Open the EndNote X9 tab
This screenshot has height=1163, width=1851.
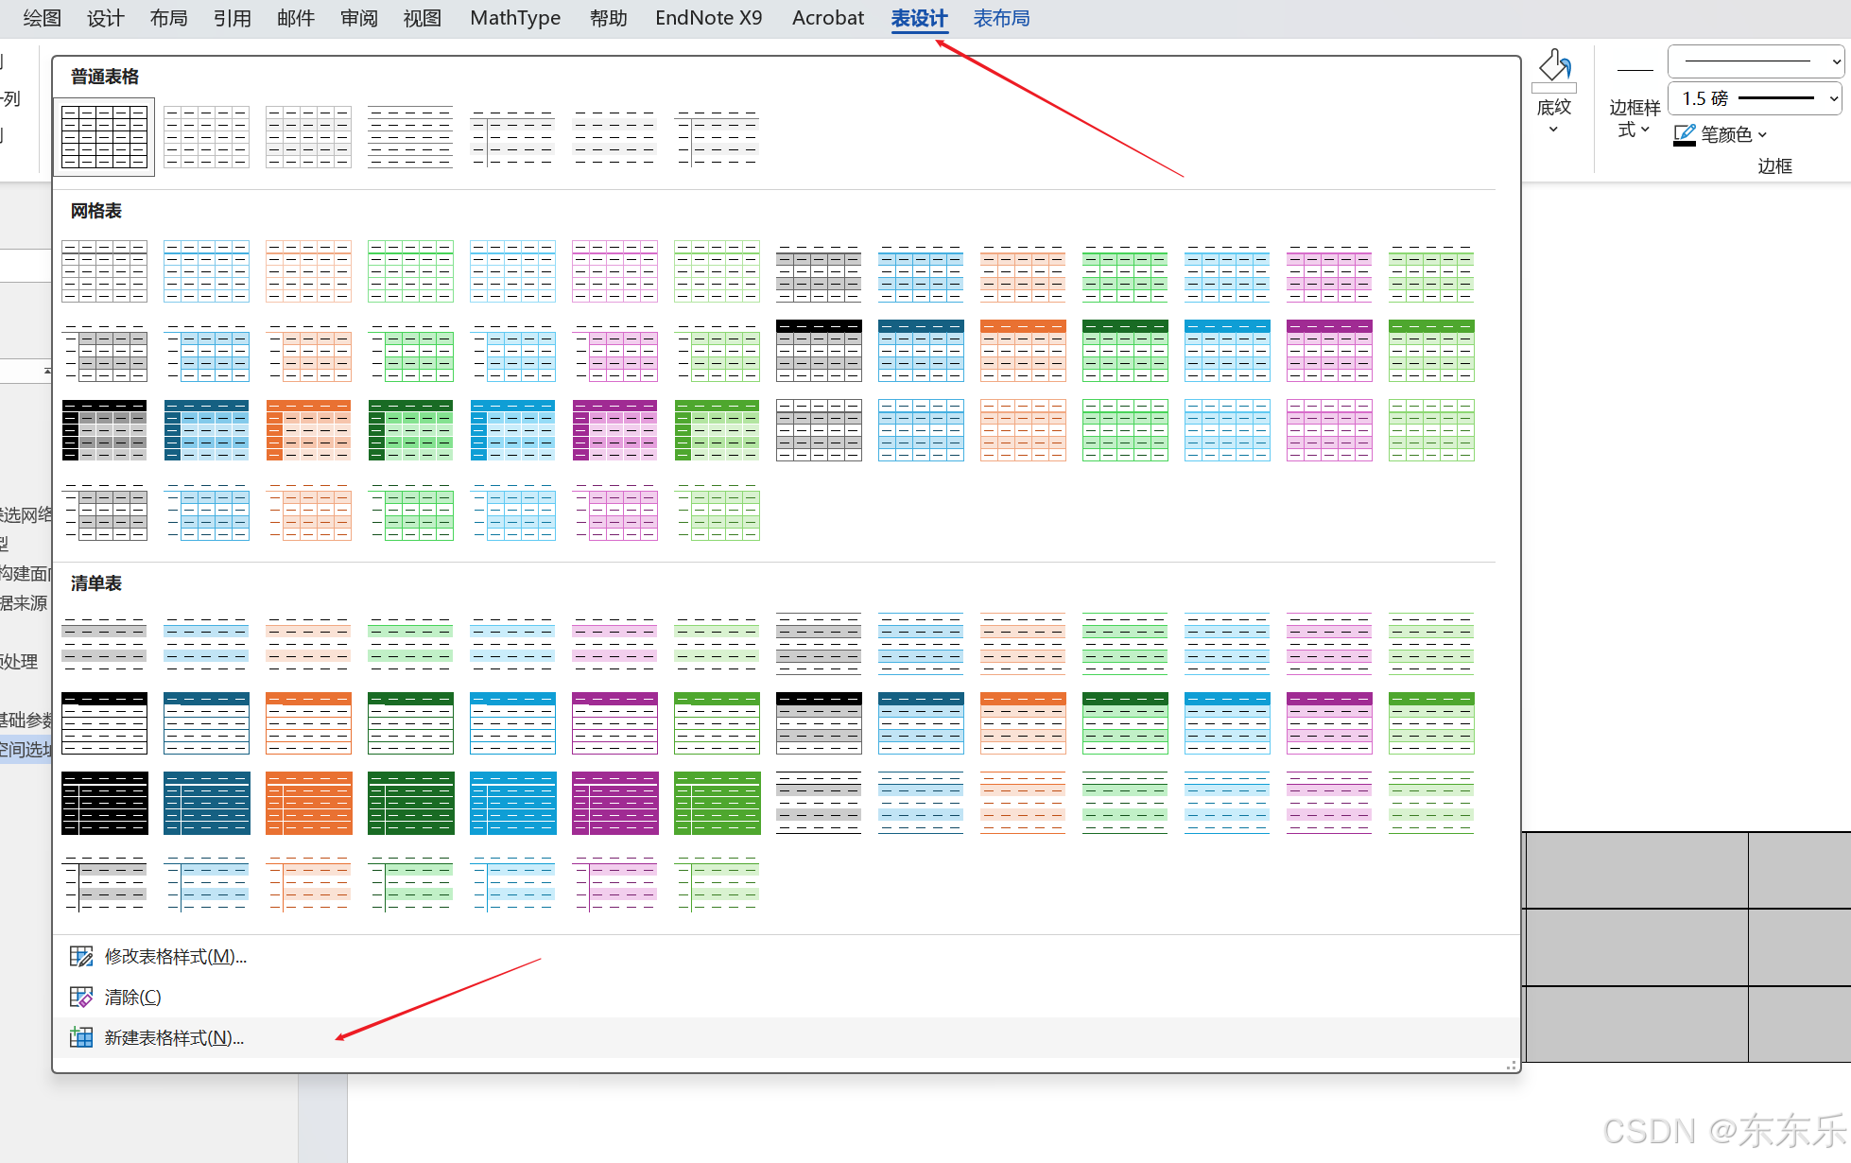[x=708, y=18]
